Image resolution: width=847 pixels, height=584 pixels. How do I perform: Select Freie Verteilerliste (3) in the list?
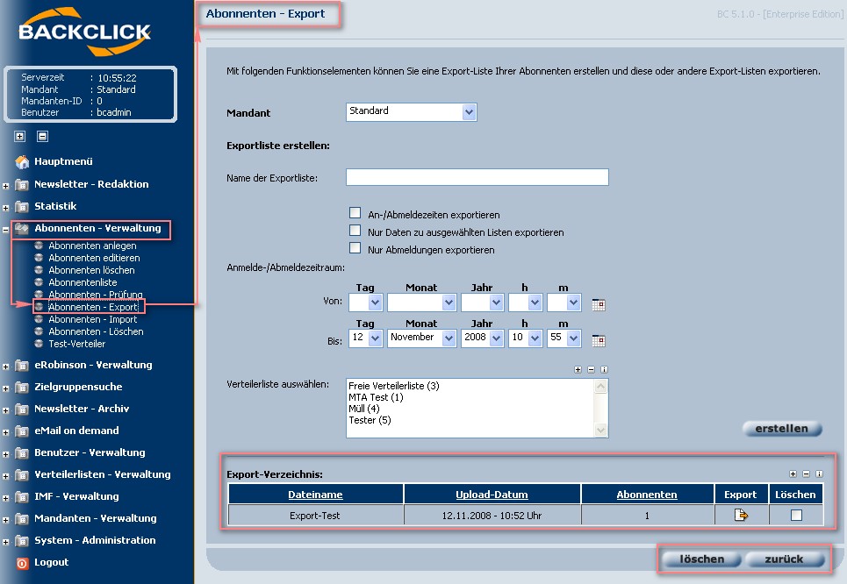click(394, 386)
